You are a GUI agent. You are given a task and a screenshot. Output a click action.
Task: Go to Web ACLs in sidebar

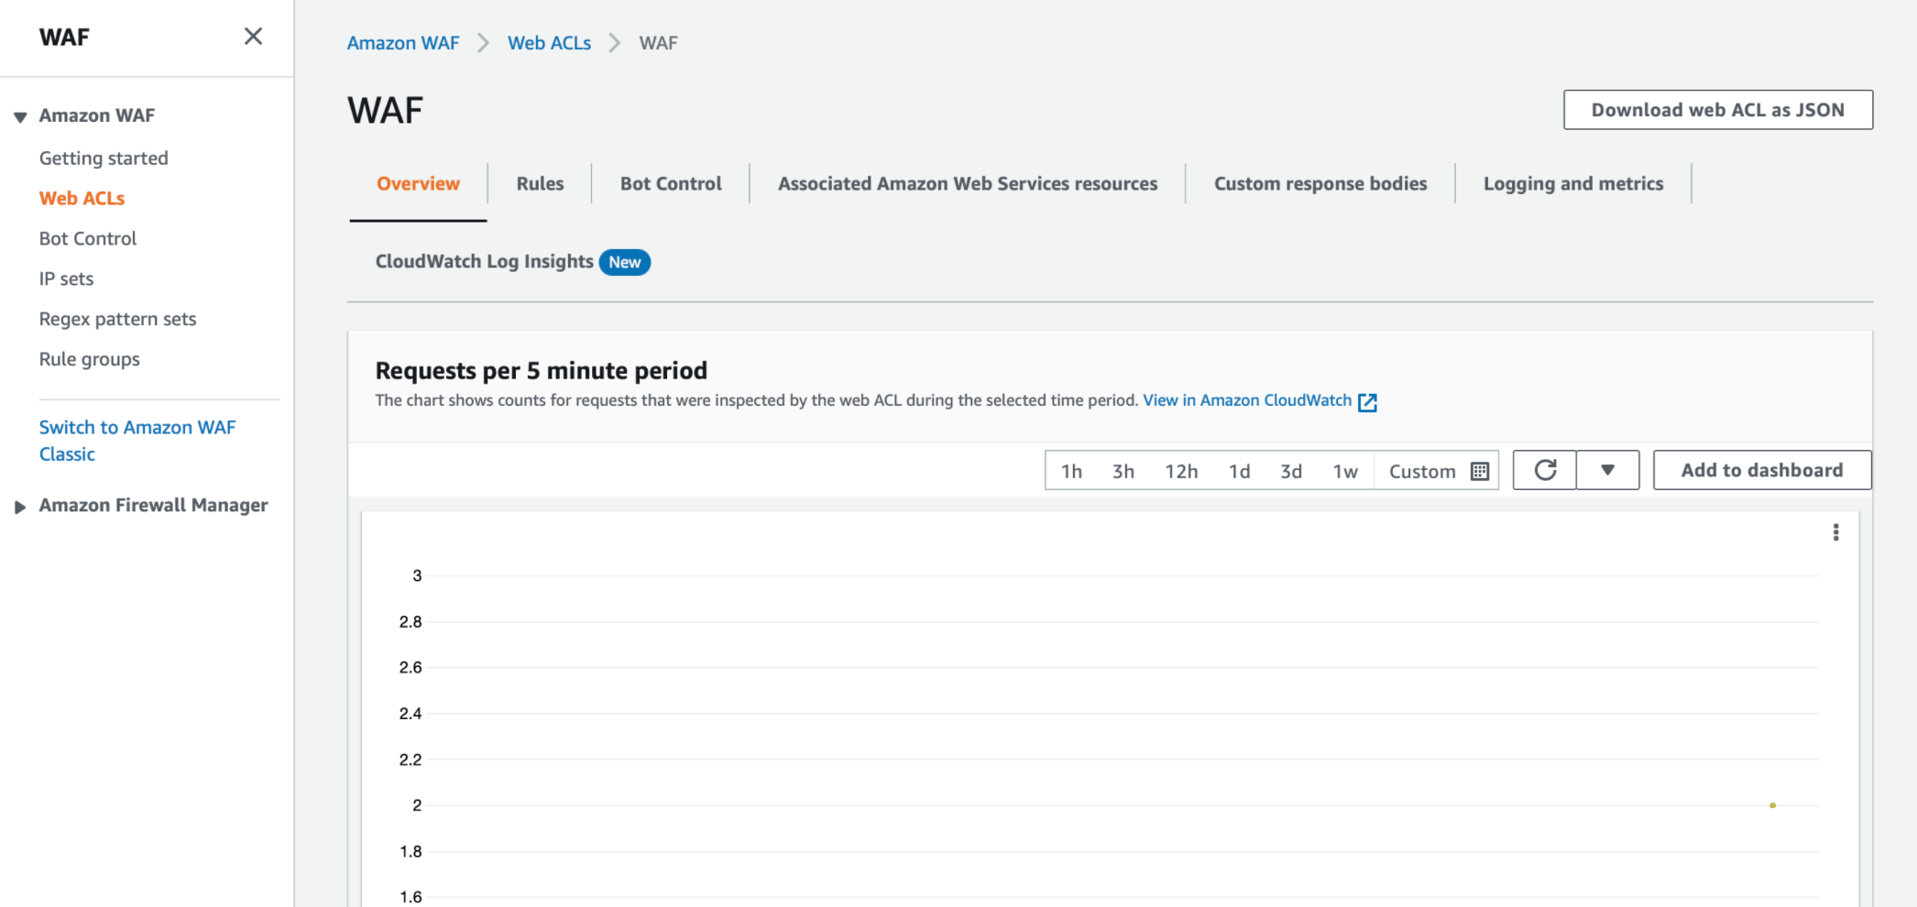pyautogui.click(x=82, y=198)
